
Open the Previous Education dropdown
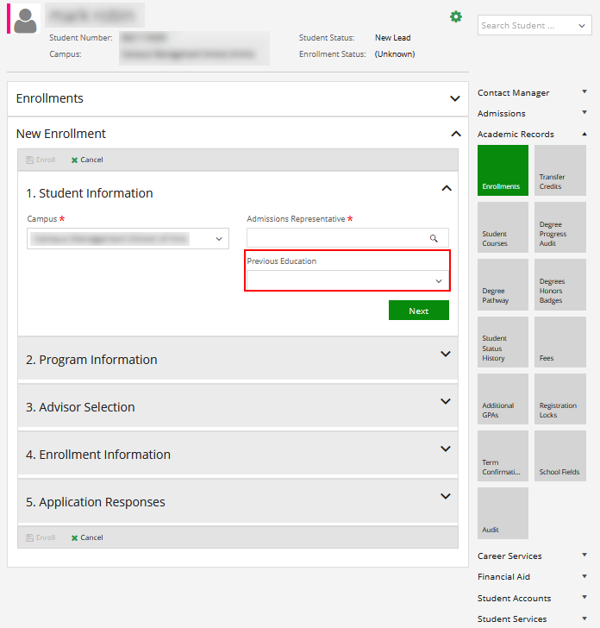point(347,280)
